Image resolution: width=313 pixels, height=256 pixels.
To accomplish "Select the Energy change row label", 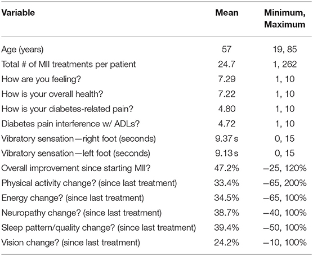I will [73, 198].
